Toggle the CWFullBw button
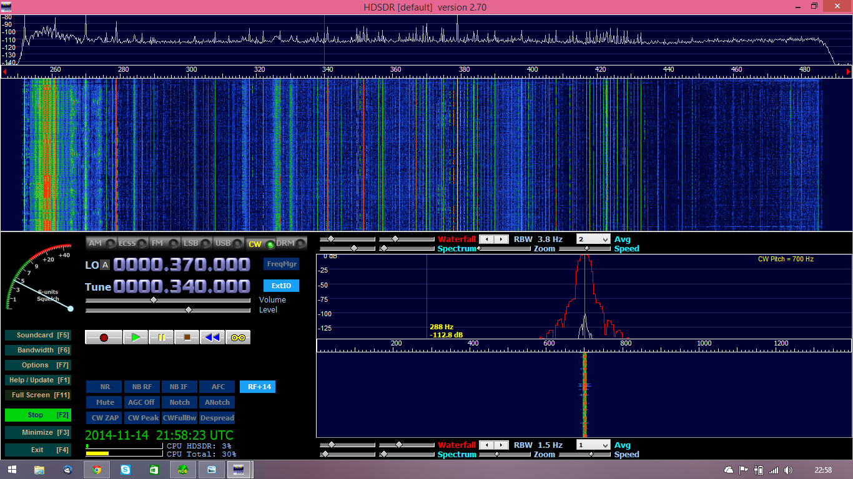Viewport: 853px width, 479px height. (x=179, y=418)
